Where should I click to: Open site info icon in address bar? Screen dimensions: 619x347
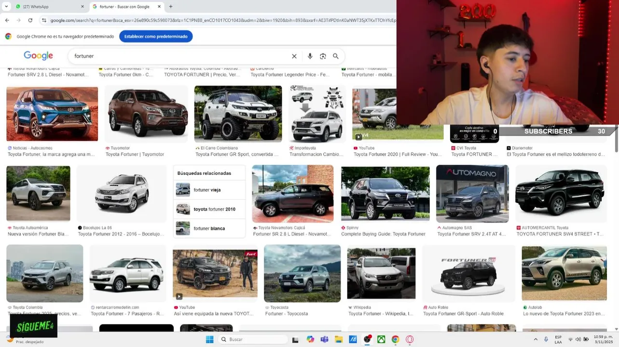click(x=44, y=20)
